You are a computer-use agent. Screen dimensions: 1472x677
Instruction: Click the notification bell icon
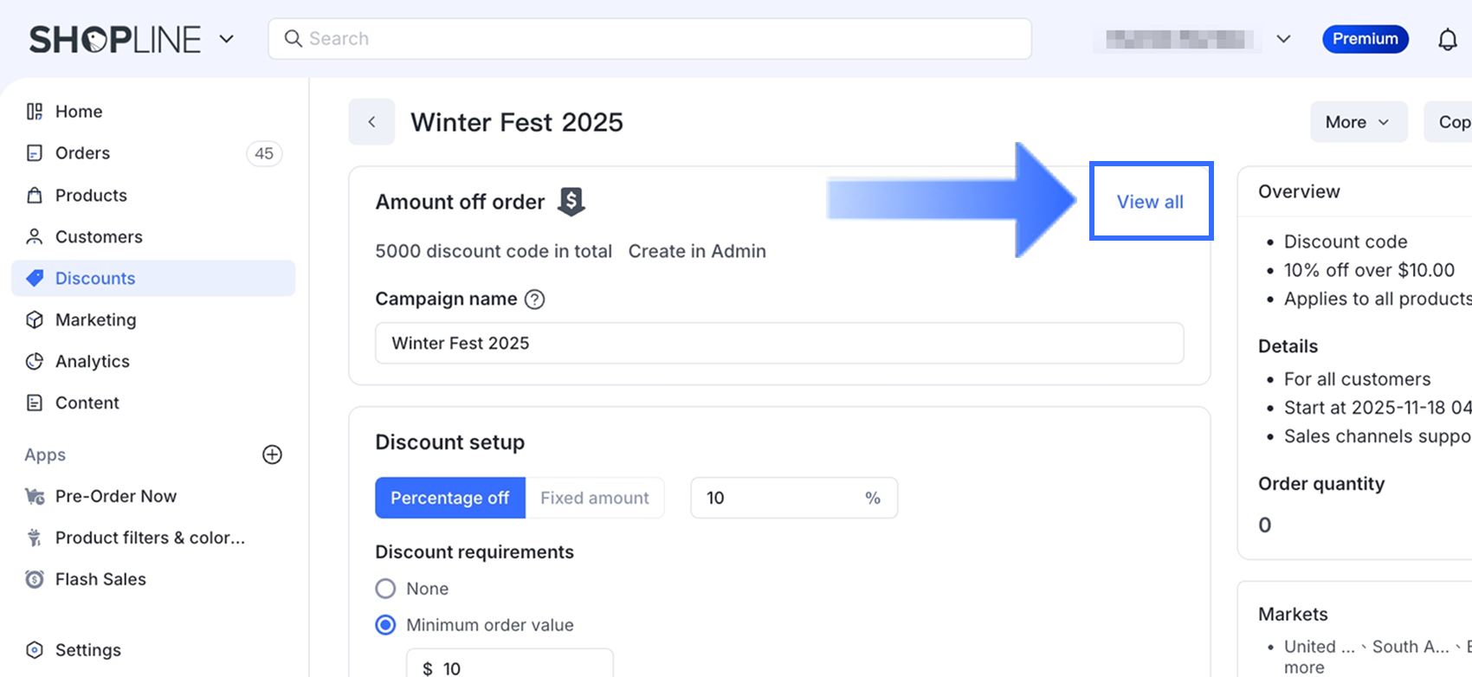1447,40
